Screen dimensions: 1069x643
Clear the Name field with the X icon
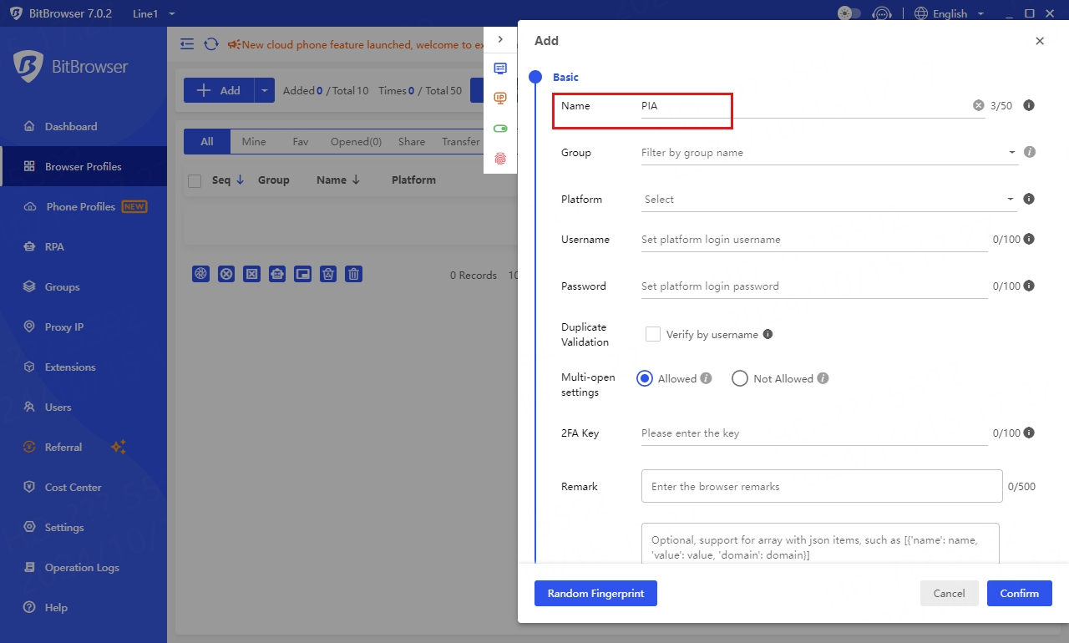[978, 106]
